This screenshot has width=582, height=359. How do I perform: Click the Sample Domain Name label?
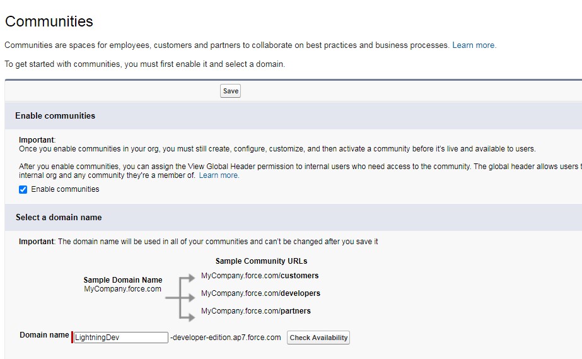(x=123, y=280)
